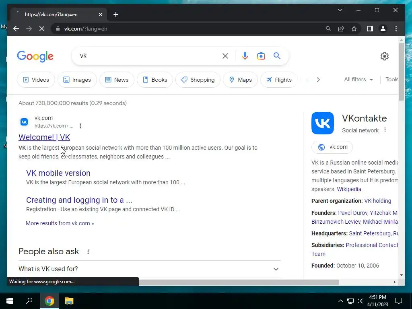Viewport: 412px width, 309px height.
Task: Click VKontakte logo in knowledge panel
Action: pos(322,123)
